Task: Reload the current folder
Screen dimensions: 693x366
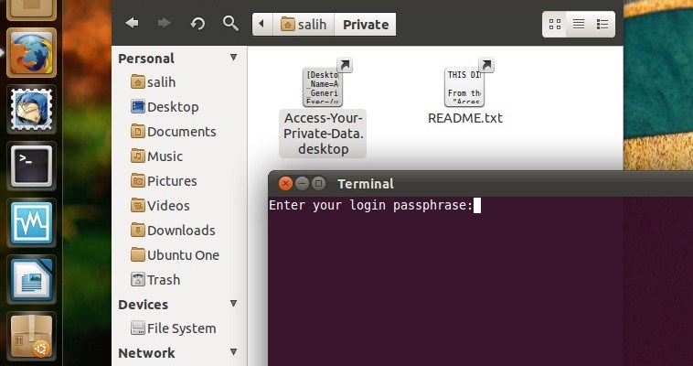Action: pyautogui.click(x=197, y=24)
